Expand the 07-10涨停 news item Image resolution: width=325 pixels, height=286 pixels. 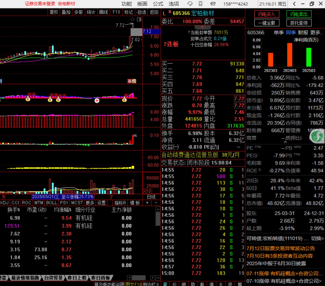(x=284, y=281)
